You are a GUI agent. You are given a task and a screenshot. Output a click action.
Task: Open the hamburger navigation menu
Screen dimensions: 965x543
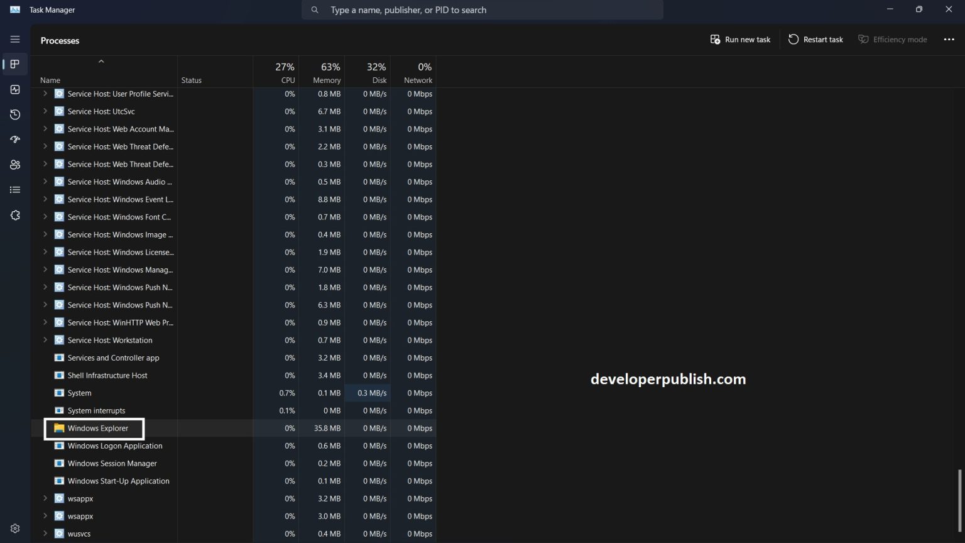[x=15, y=39]
